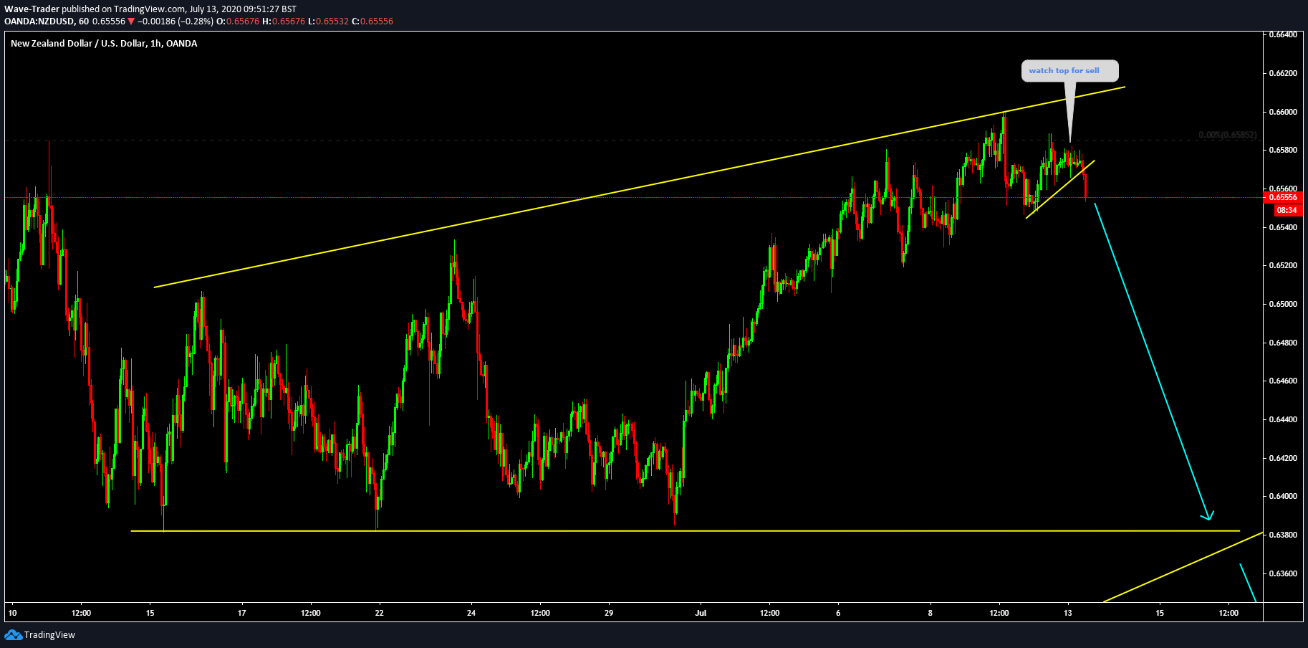The height and width of the screenshot is (648, 1308).
Task: Select the "watch top for sell" callout
Action: (1069, 70)
